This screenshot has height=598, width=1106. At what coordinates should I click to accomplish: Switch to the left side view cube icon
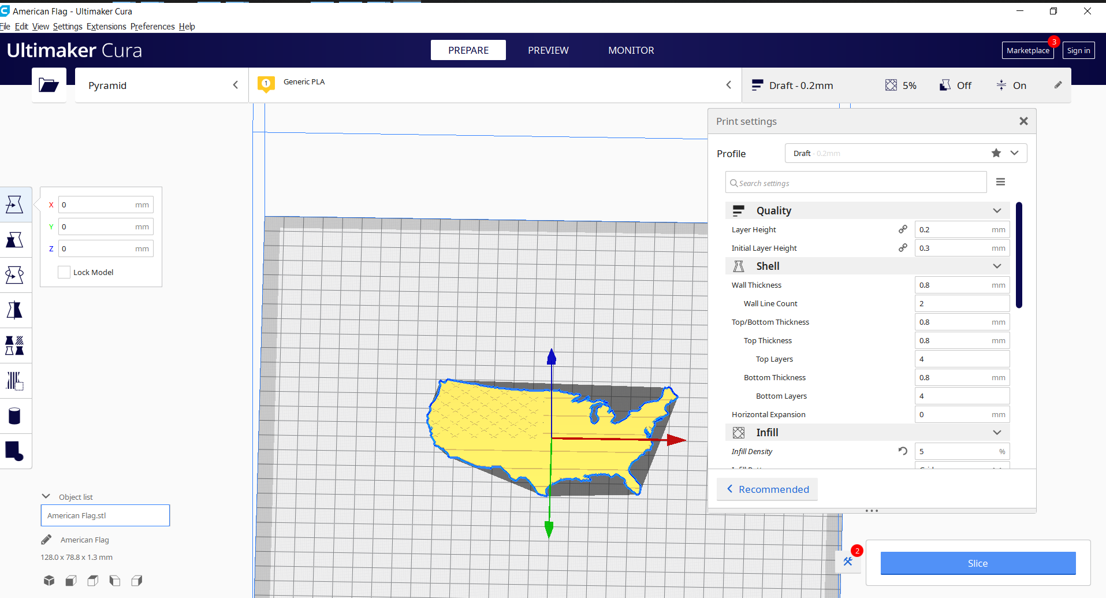(x=115, y=581)
